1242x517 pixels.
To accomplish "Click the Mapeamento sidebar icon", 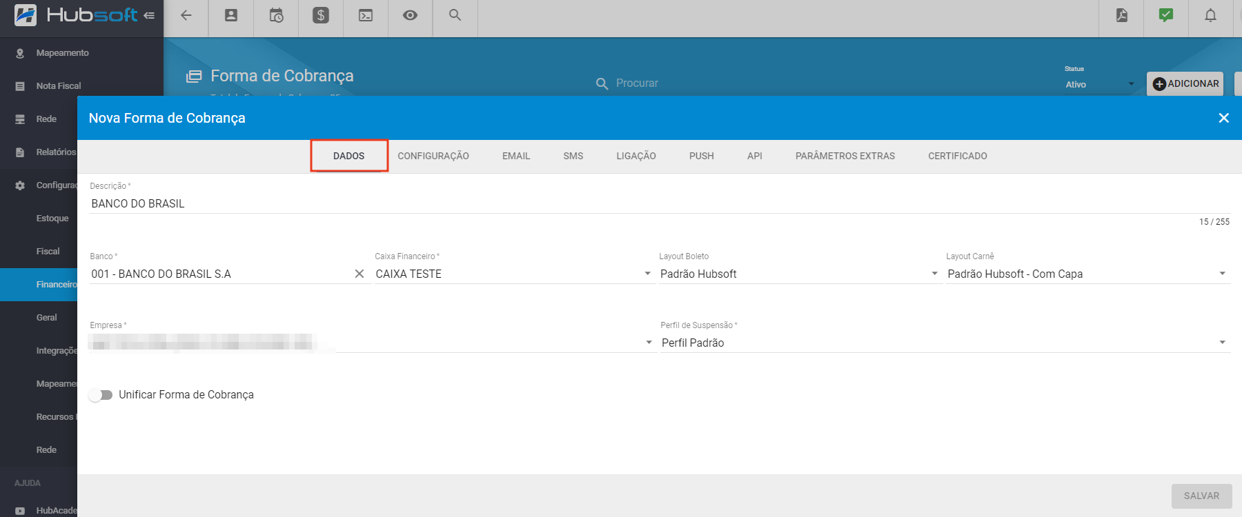I will pyautogui.click(x=20, y=53).
